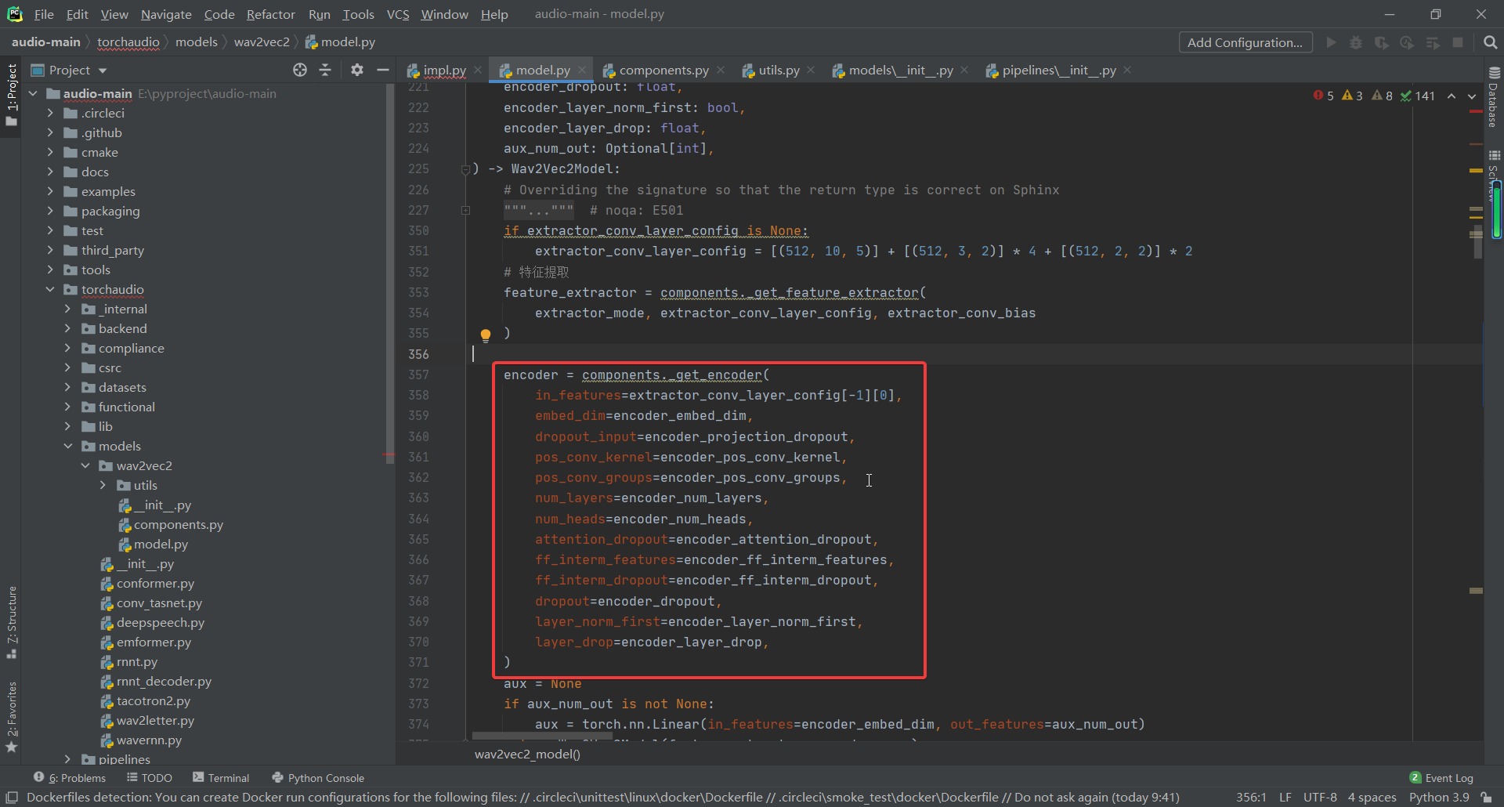The width and height of the screenshot is (1504, 807).
Task: Switch to the utils.py editor tab
Action: point(779,70)
